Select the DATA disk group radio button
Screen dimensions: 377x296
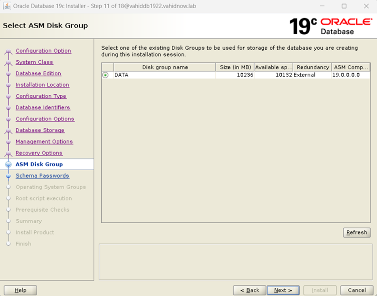105,75
